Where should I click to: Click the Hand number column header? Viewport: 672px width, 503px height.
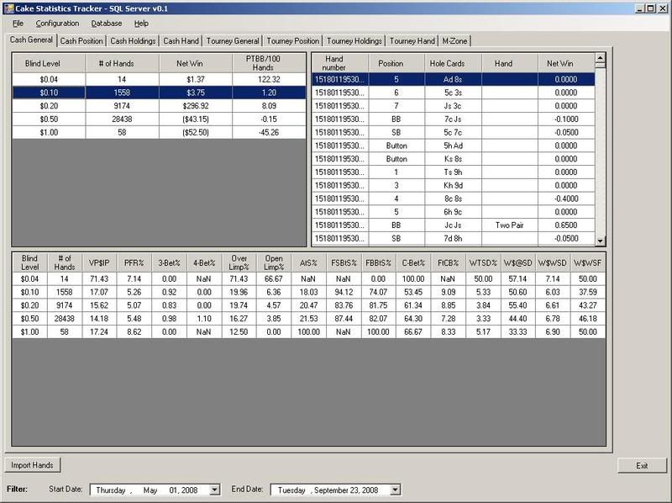click(340, 64)
